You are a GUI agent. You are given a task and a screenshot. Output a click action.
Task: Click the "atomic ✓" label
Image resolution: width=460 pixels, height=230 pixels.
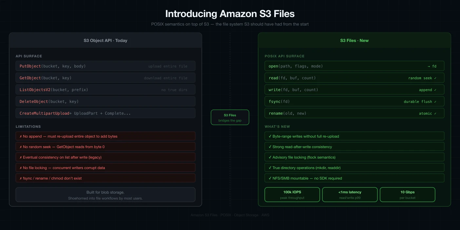point(428,113)
